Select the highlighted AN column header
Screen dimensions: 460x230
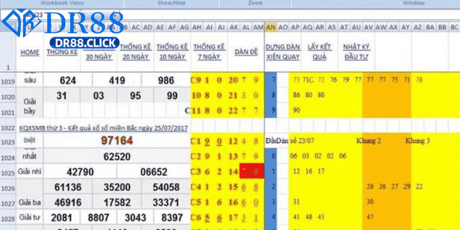(271, 27)
